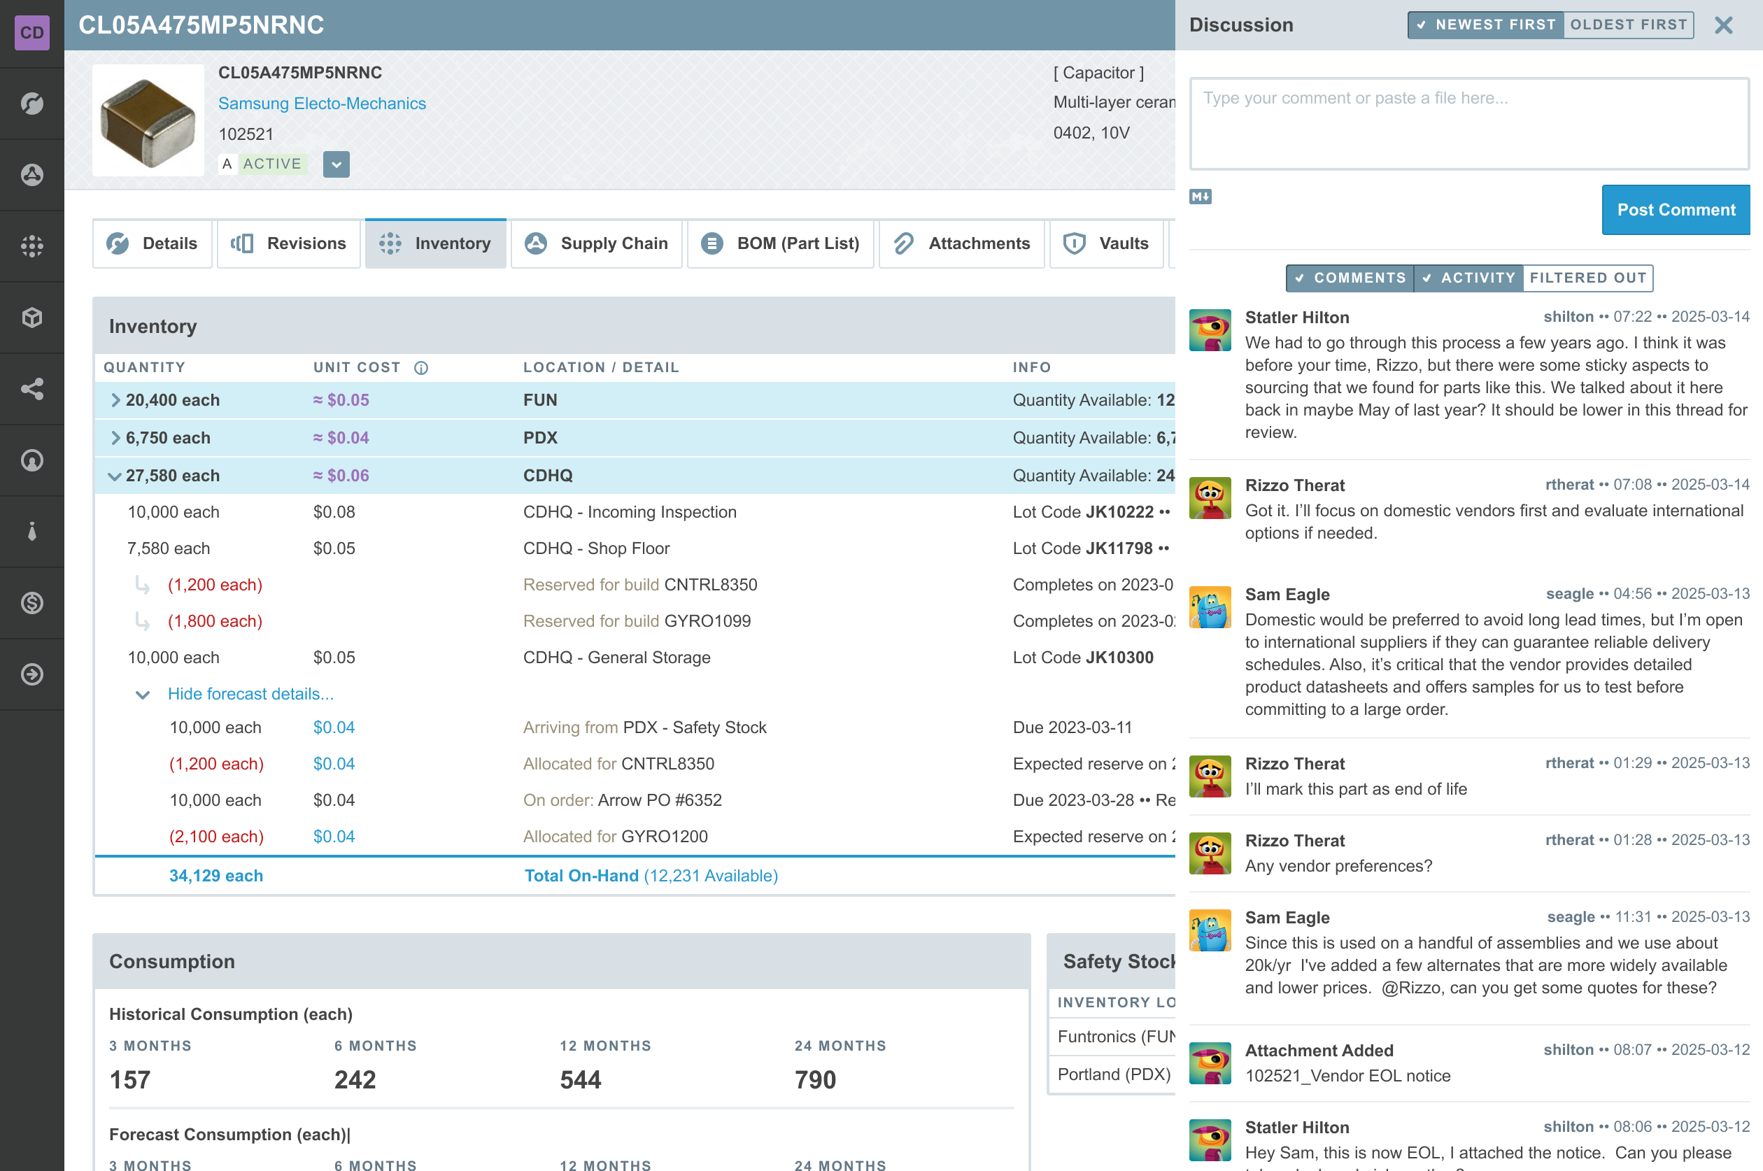
Task: Click Statler Hilton's avatar on 08:06 comment
Action: pyautogui.click(x=1210, y=1140)
